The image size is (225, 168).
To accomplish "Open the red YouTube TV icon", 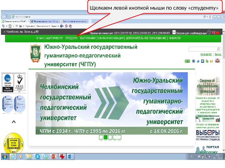I will coord(217,61).
